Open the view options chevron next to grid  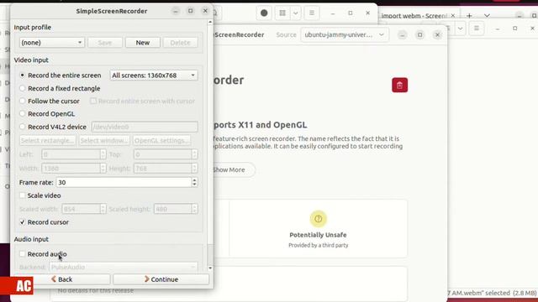coord(295,13)
